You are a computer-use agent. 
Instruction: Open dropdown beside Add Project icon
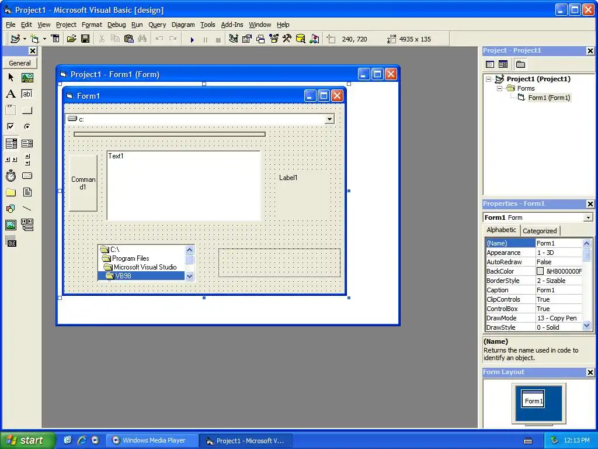tap(25, 39)
